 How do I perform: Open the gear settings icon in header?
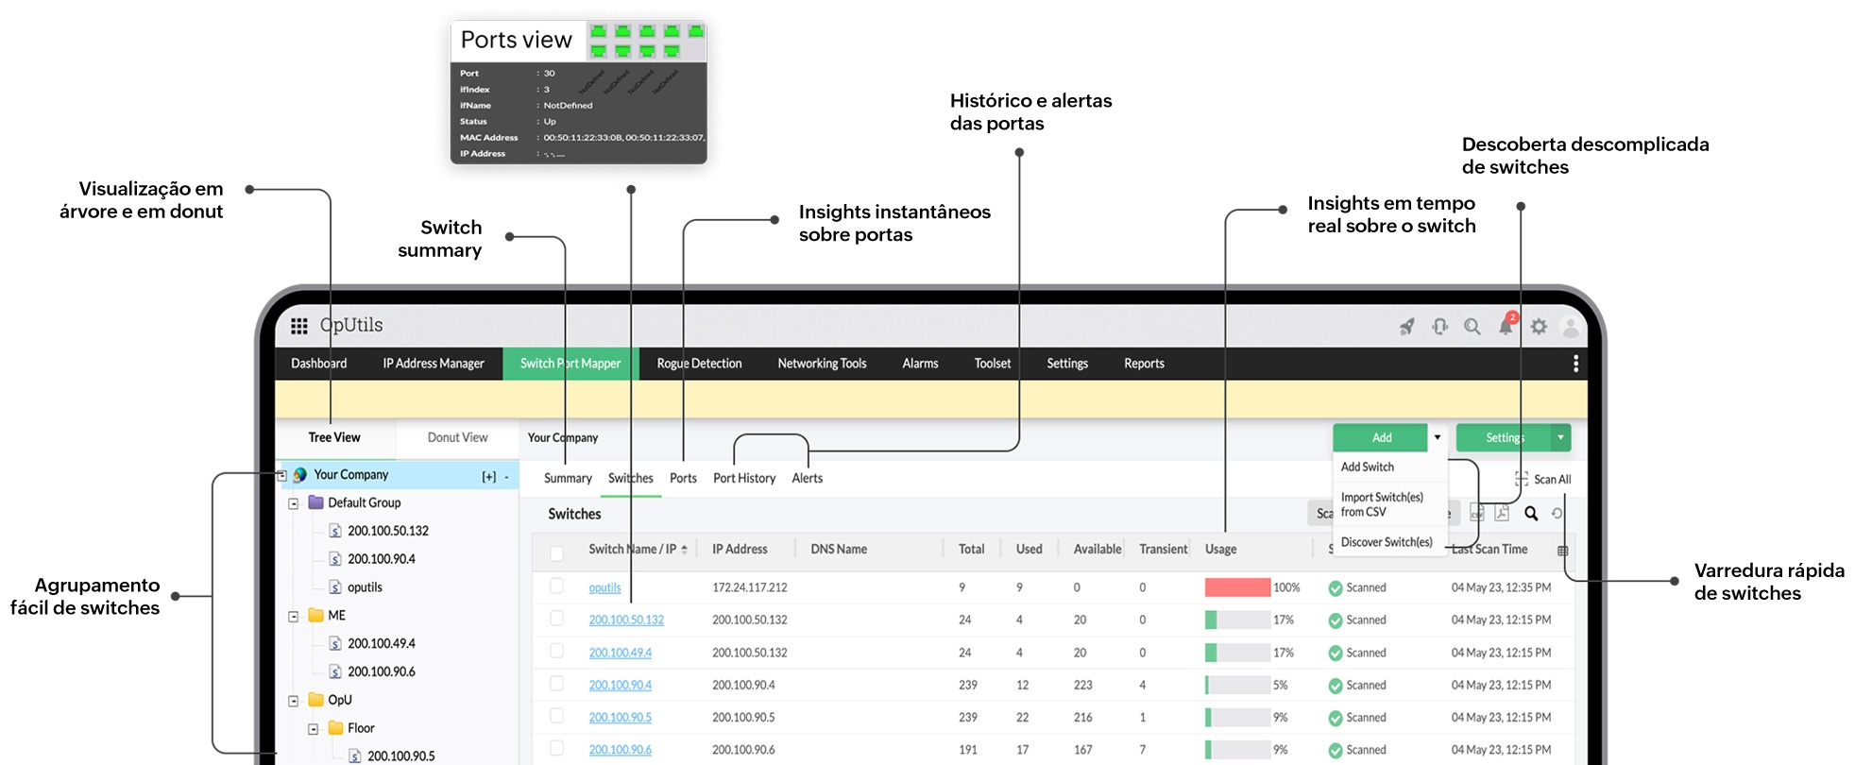(x=1539, y=327)
